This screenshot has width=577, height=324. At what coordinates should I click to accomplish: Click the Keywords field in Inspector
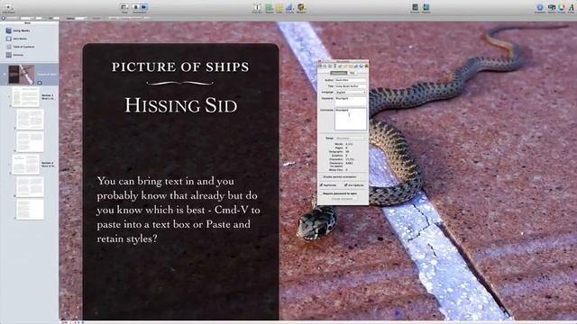coord(351,101)
